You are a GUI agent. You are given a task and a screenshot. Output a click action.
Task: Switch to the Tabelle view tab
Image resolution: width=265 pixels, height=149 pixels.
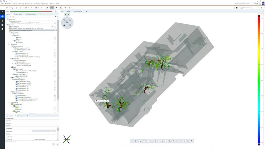(x=68, y=12)
